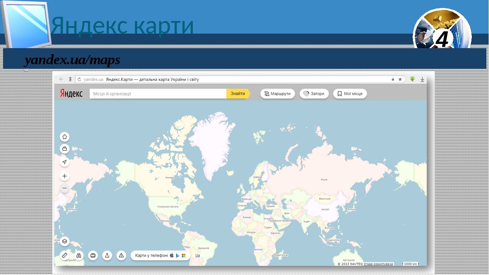Image resolution: width=489 pixels, height=275 pixels.
Task: Open panoramas with the binoculars icon
Action: 79,256
